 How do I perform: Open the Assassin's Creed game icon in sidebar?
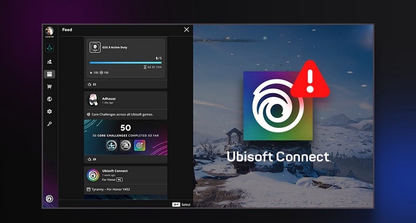click(49, 48)
